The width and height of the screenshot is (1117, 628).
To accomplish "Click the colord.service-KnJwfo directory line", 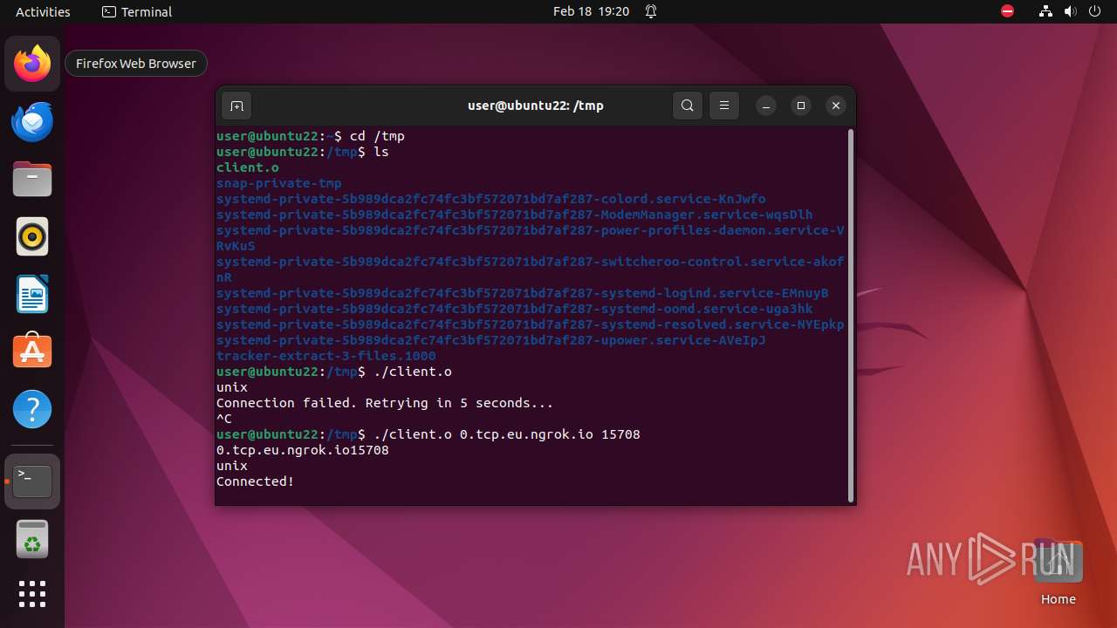I will (491, 199).
